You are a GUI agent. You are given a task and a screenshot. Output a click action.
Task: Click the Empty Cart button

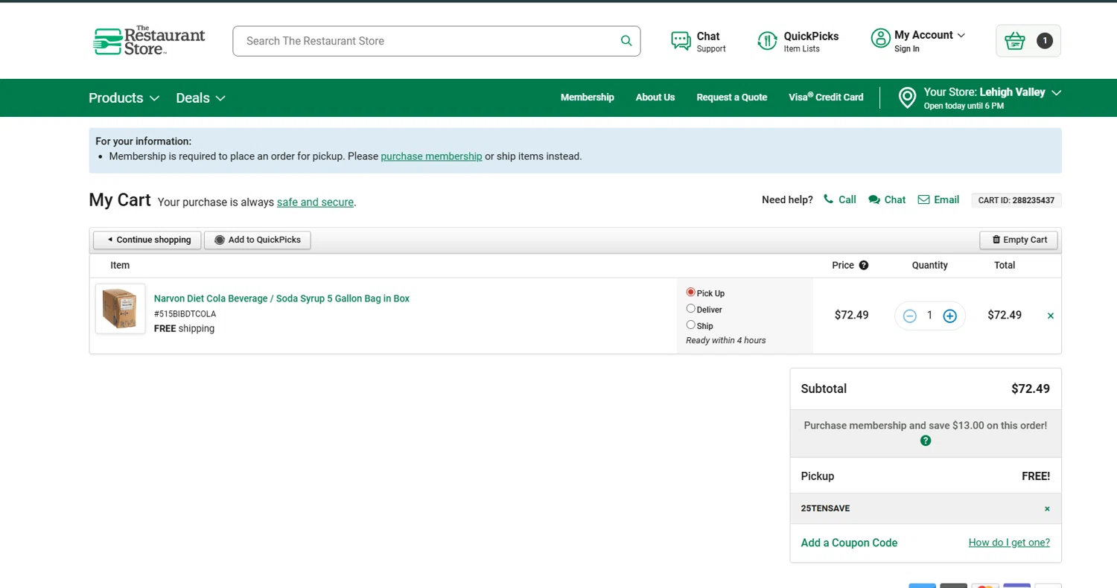click(1019, 240)
